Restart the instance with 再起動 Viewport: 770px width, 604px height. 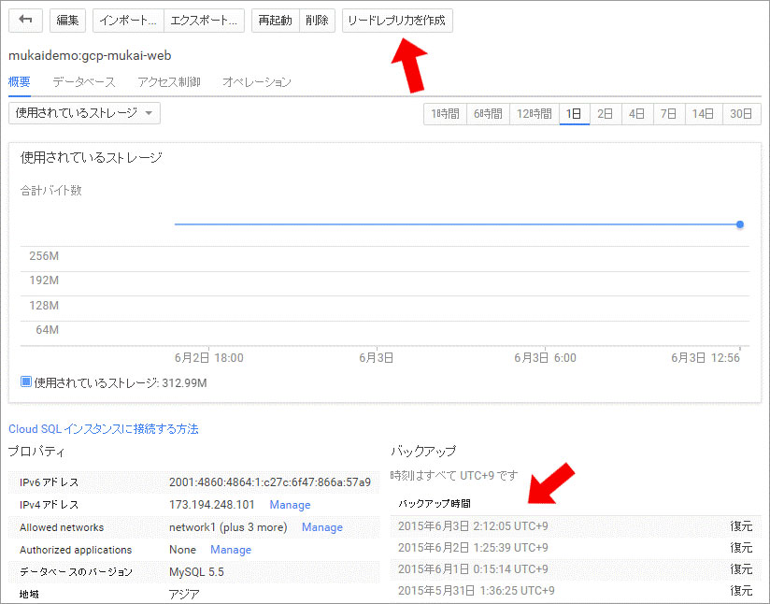click(x=276, y=21)
